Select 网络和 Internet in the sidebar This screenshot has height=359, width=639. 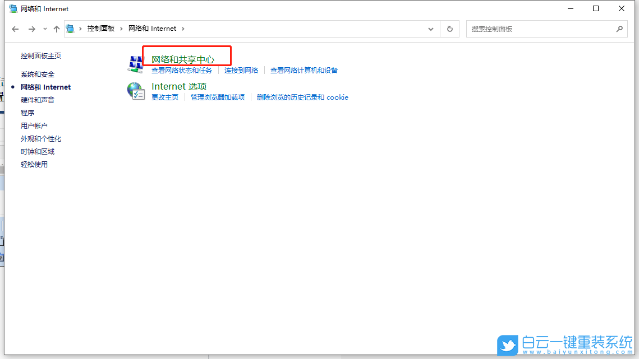pos(45,87)
